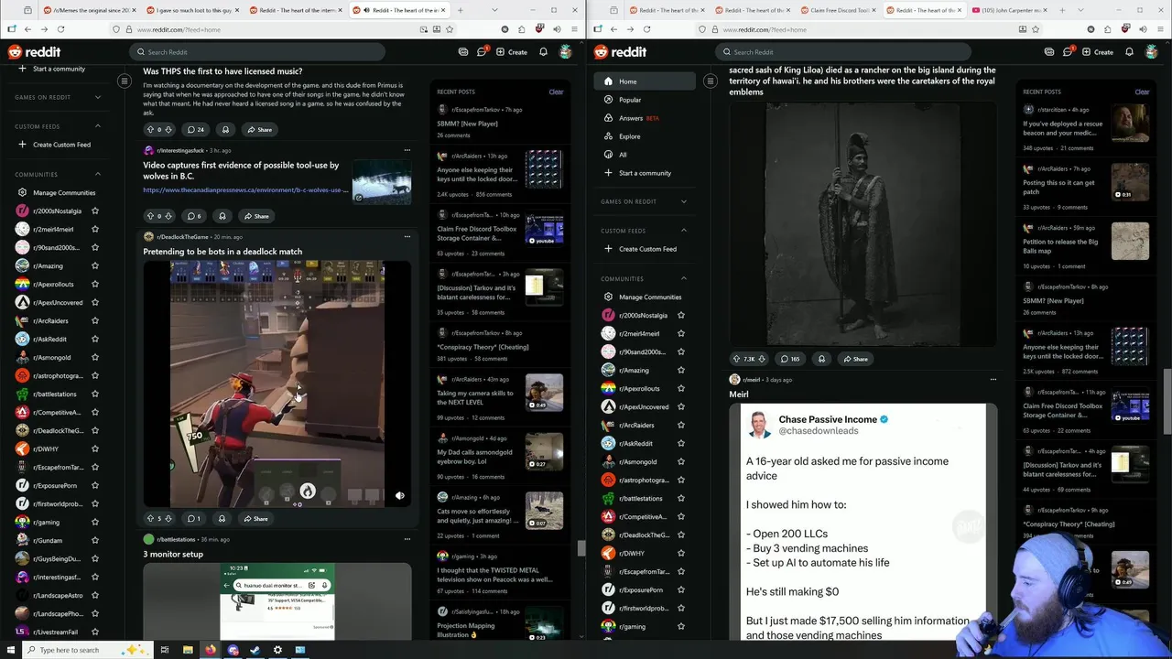Open options menu on DeadlockTheGame post

[x=407, y=237]
